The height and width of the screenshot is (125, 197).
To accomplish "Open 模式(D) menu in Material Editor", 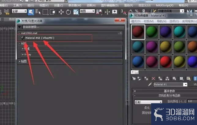I will (x=136, y=21).
